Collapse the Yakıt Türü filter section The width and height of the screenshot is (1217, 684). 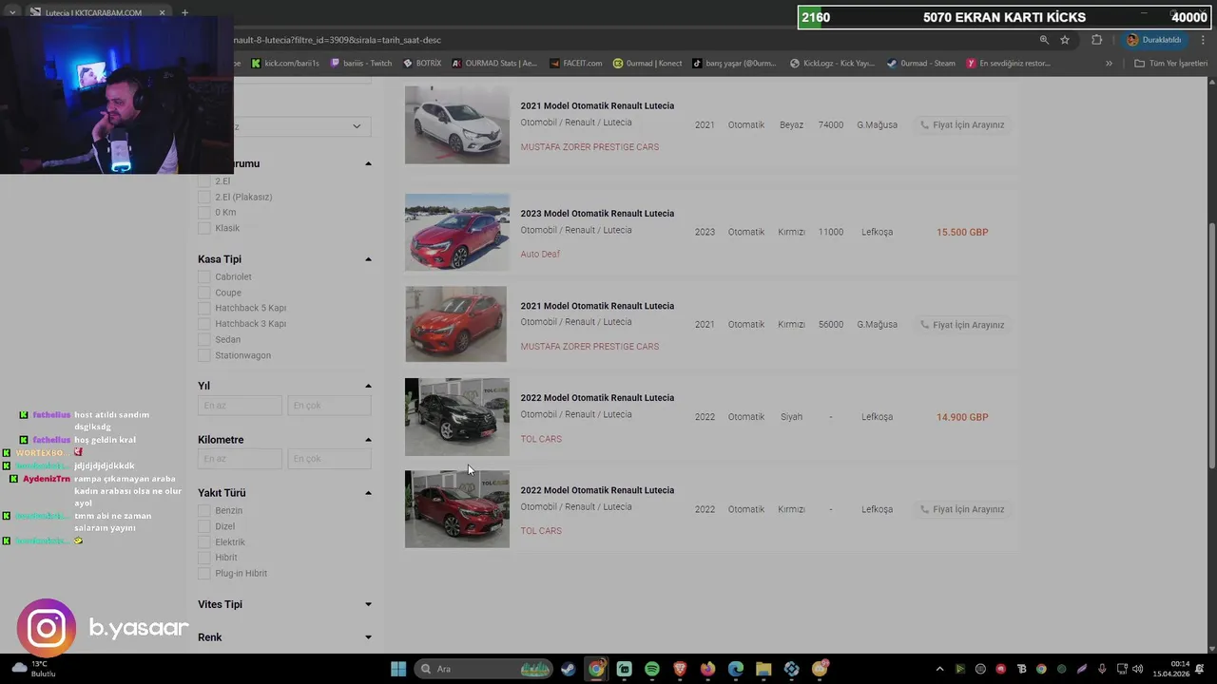click(368, 493)
